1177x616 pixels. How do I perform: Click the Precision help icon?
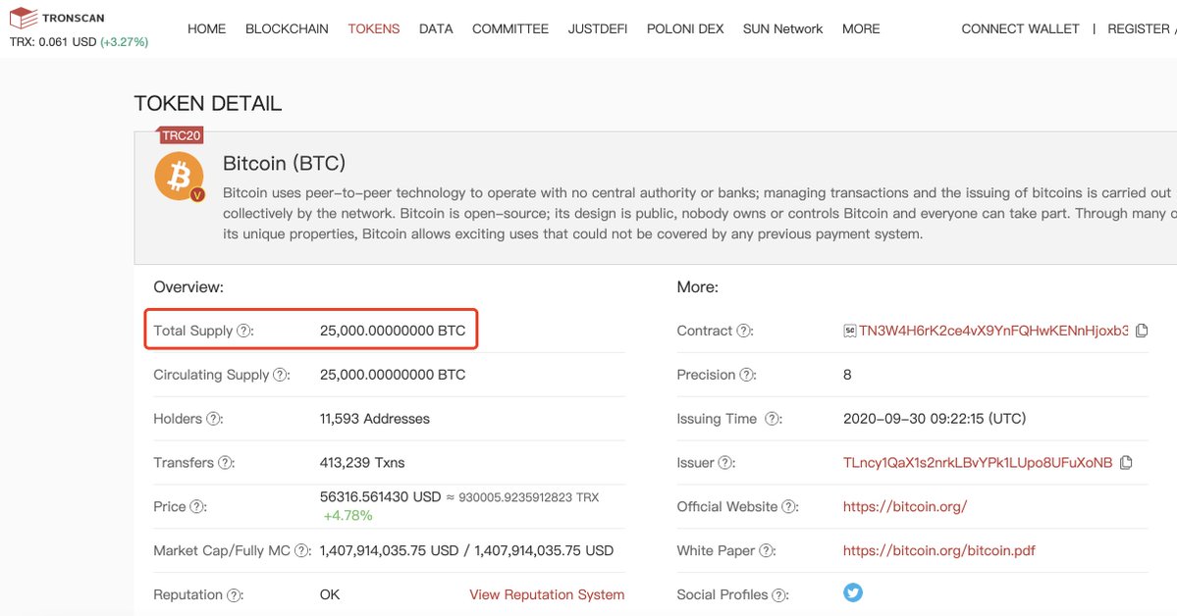(747, 375)
